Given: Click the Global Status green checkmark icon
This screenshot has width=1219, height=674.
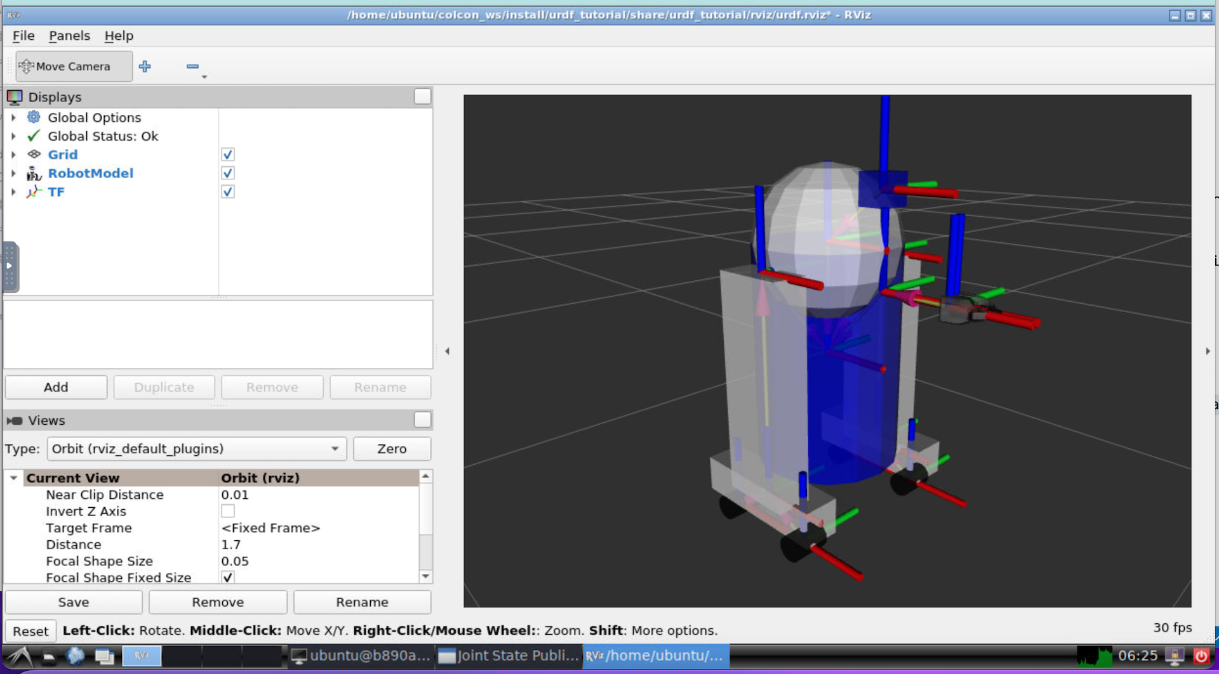Looking at the screenshot, I should 34,136.
